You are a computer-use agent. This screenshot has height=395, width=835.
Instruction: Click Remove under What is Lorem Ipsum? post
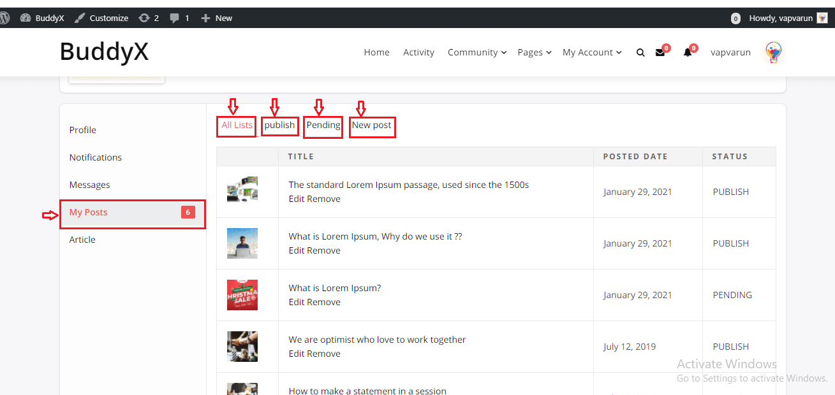pyautogui.click(x=324, y=302)
